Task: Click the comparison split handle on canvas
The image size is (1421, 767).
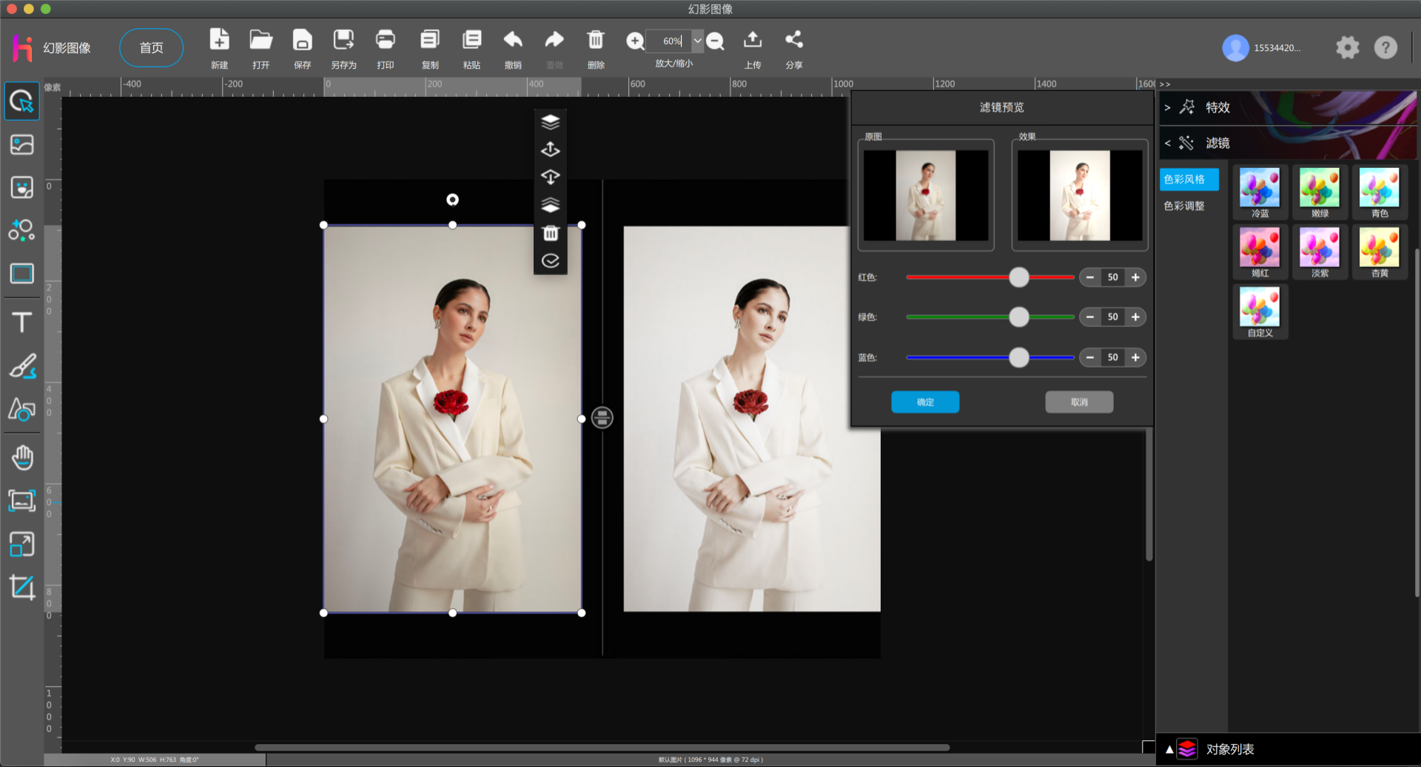Action: 602,418
